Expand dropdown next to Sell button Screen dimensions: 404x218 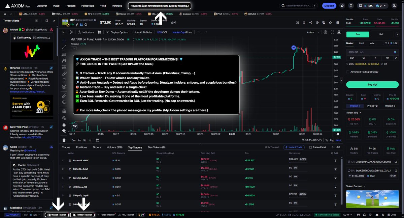398,34
